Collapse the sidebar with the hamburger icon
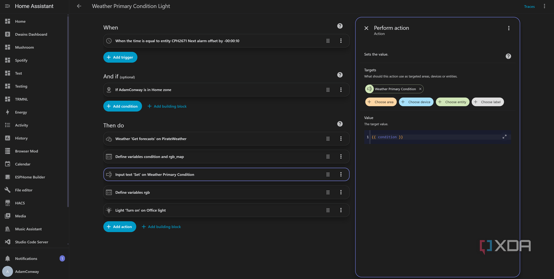554x279 pixels. [7, 6]
